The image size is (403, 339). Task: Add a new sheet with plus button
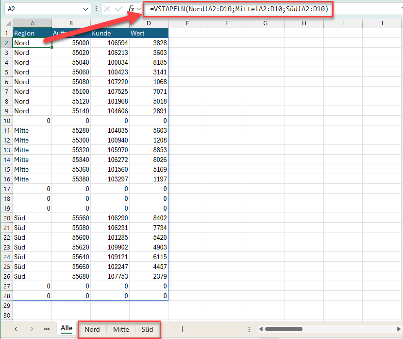point(182,329)
